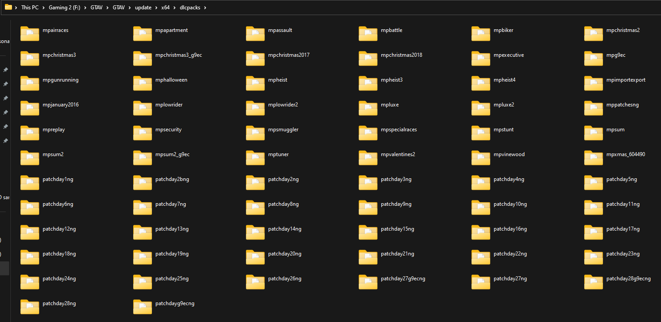Click the folder name patchday27ng
This screenshot has height=322, width=661.
(x=511, y=279)
